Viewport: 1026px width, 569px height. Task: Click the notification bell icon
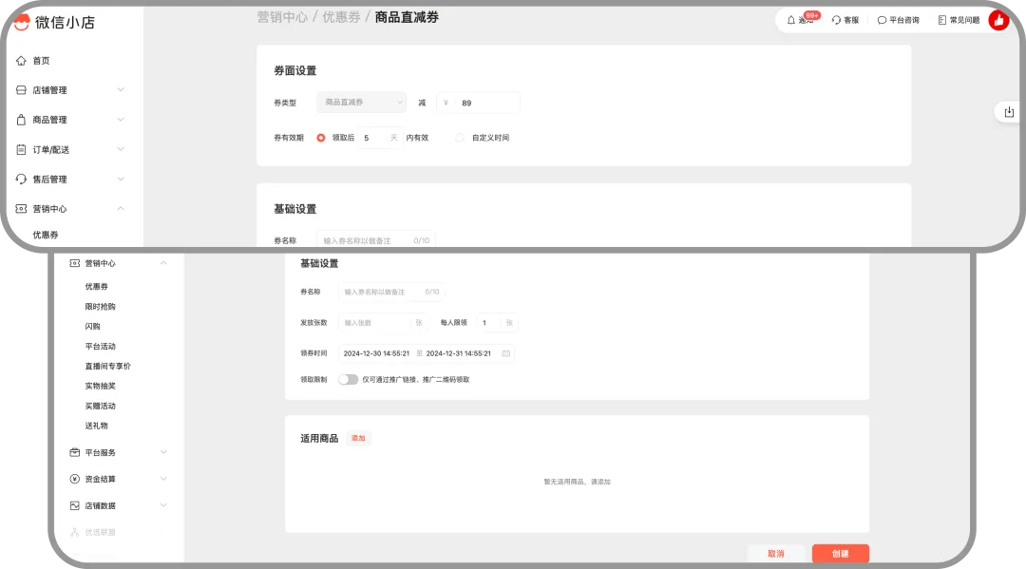tap(791, 20)
